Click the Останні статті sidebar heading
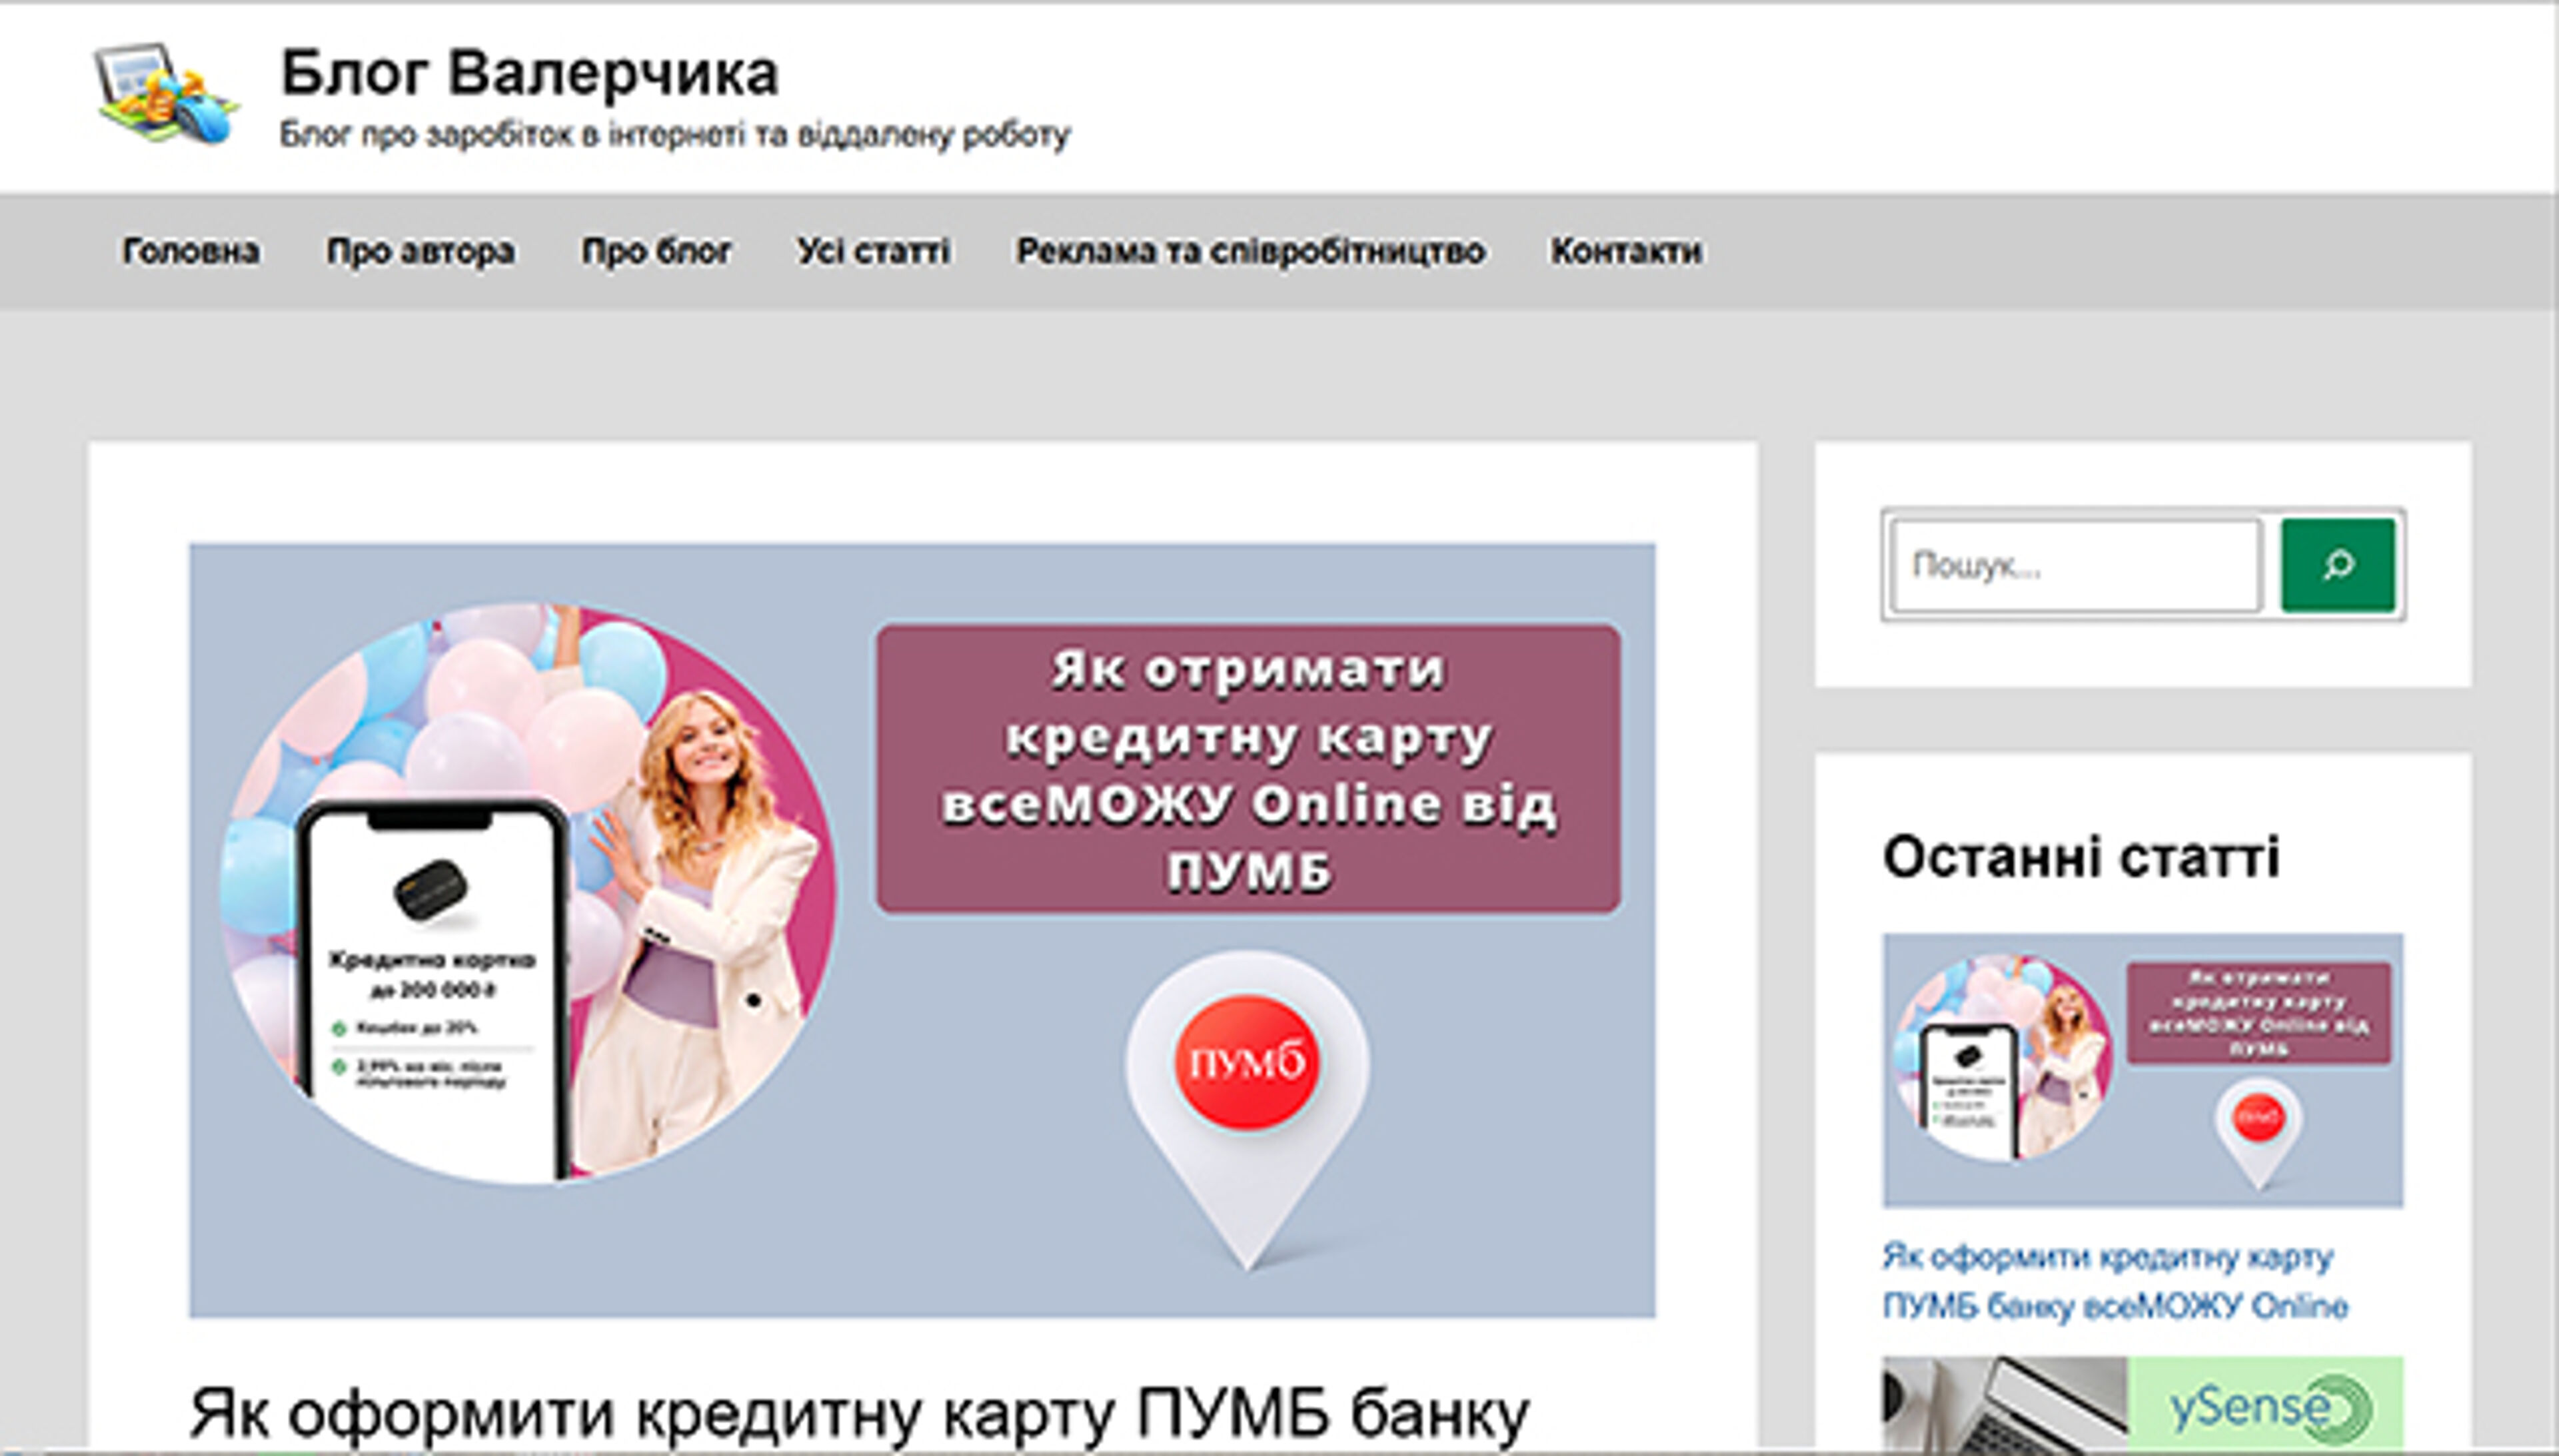 coord(2081,857)
